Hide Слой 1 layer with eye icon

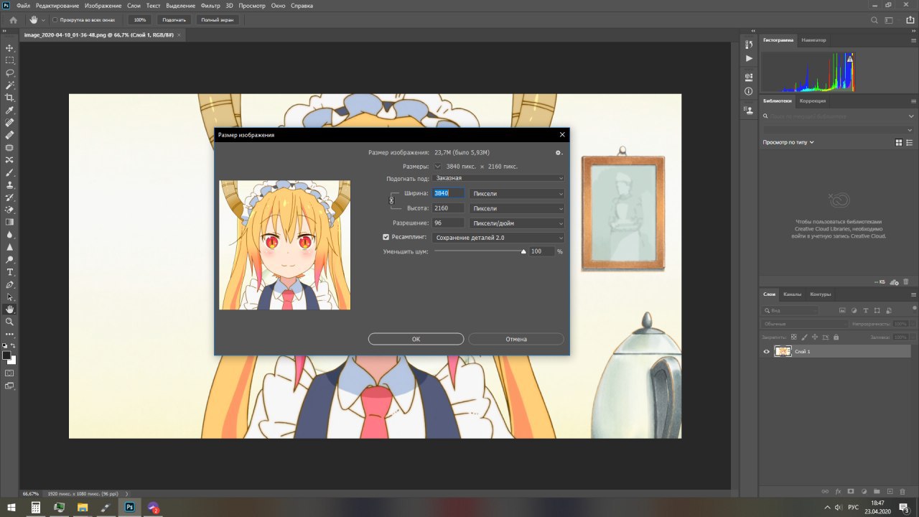[766, 351]
